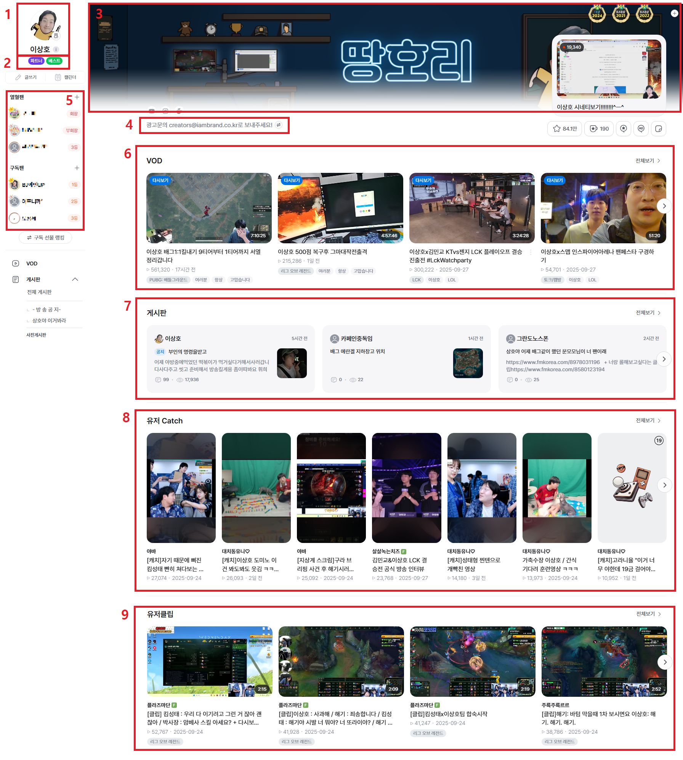Click the sticker icon button
This screenshot has width=683, height=760.
point(658,129)
